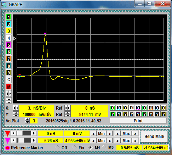The width and height of the screenshot is (172, 155).
Task: Move red marker left with scrollbar arrow
Action: coord(13,133)
